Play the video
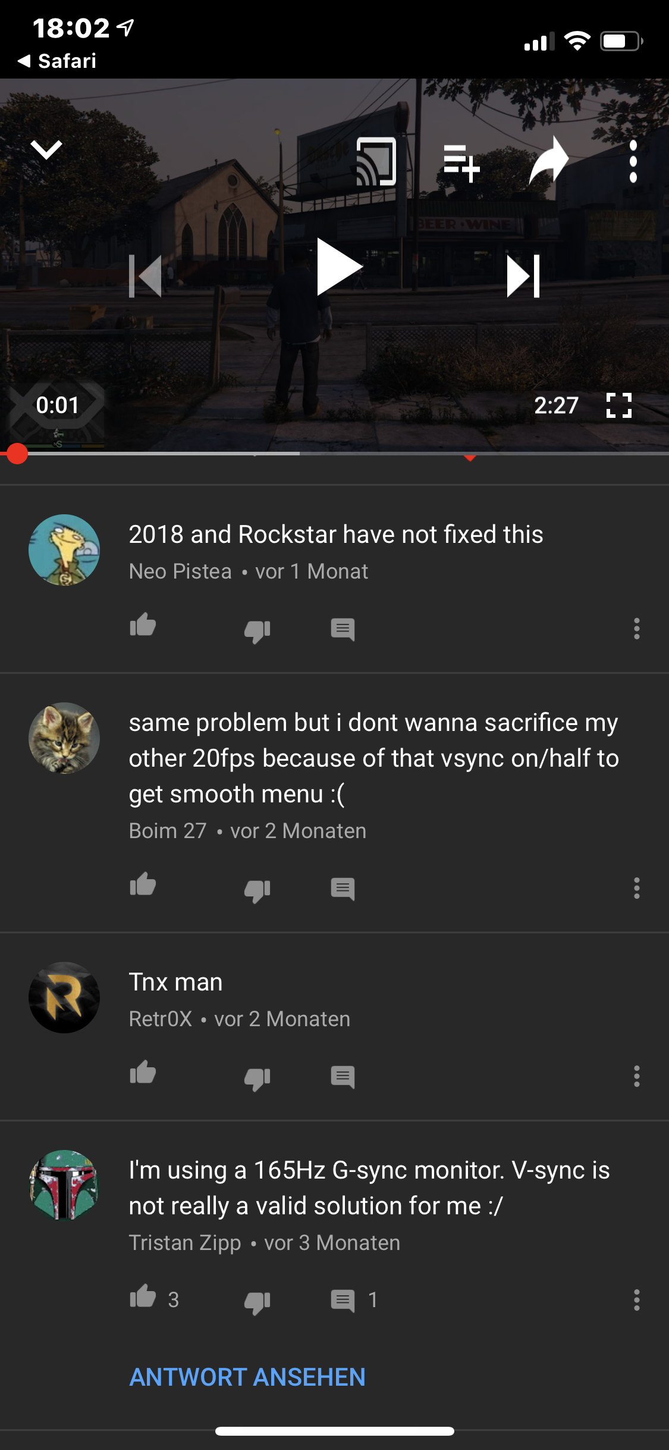The image size is (669, 1450). (339, 267)
